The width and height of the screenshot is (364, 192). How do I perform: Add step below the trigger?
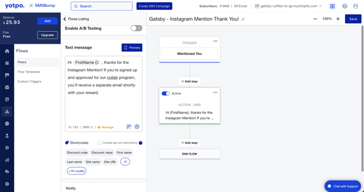(x=189, y=81)
